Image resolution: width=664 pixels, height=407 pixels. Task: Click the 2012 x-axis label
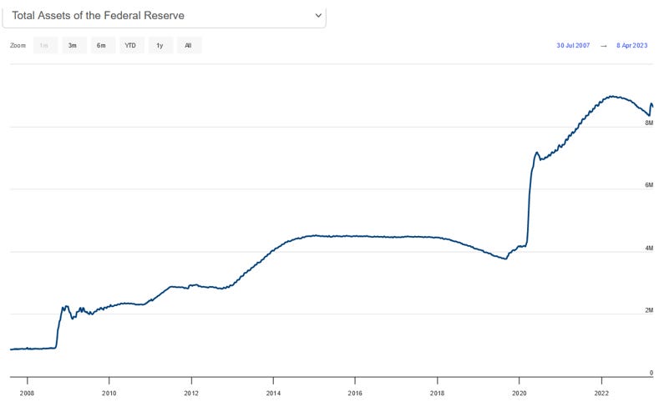pos(191,393)
